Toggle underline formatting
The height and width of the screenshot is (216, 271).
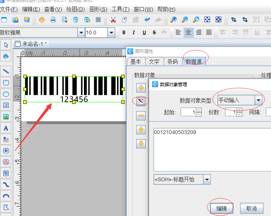[144, 32]
